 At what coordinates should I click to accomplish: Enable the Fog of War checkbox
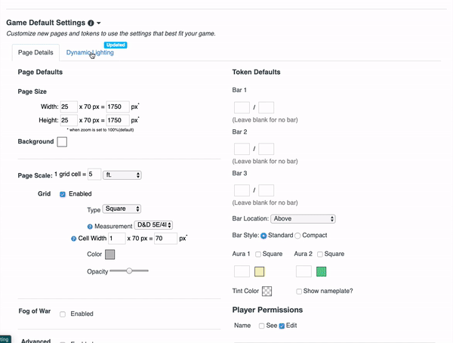[63, 314]
